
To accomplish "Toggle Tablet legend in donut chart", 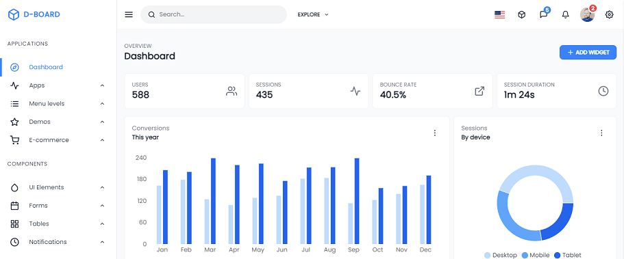I will click(567, 255).
